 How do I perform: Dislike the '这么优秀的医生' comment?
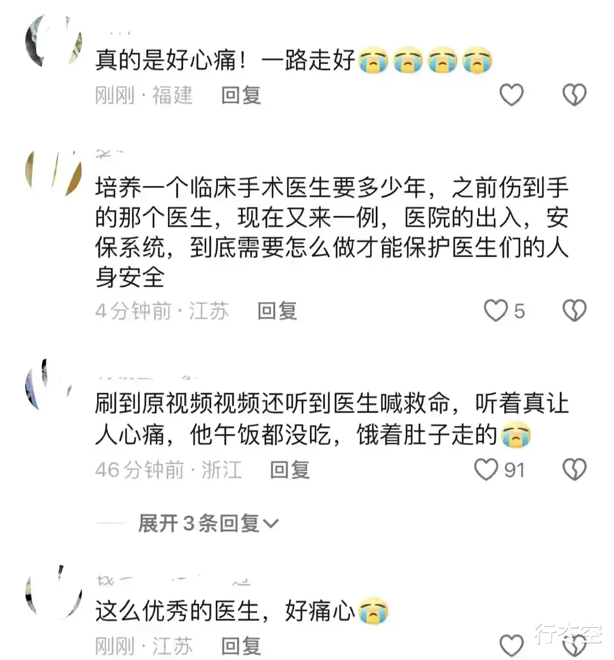pyautogui.click(x=574, y=645)
